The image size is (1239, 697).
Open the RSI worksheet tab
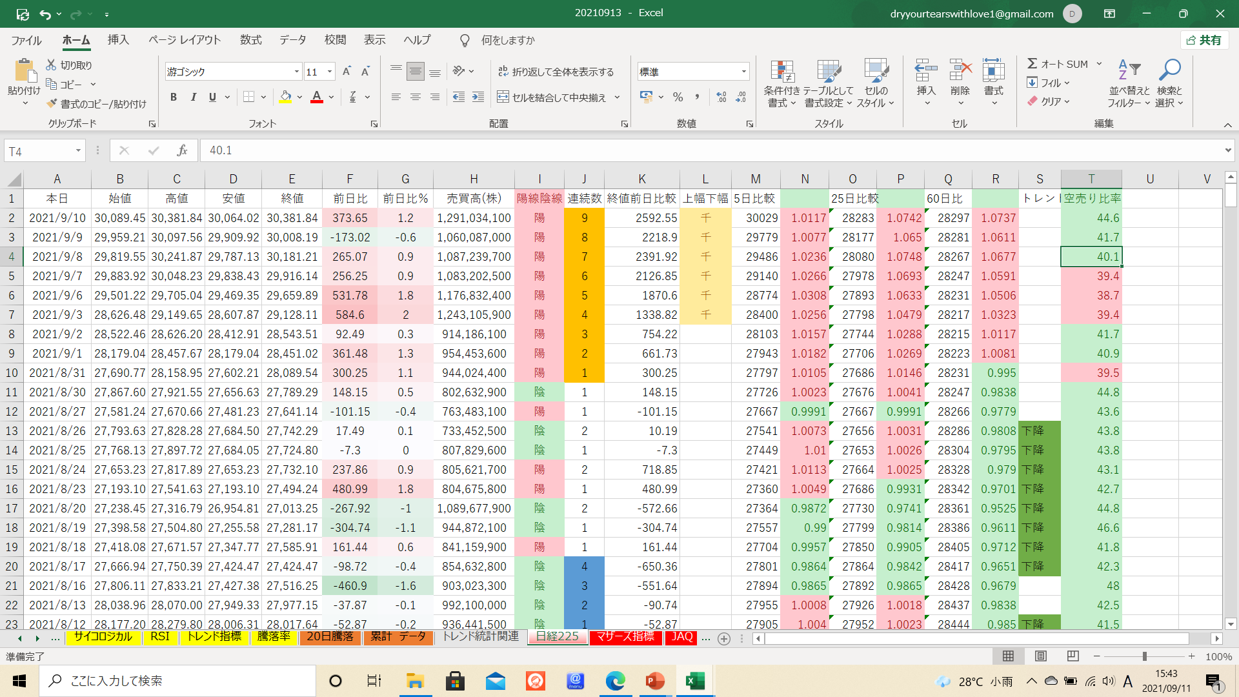[159, 636]
